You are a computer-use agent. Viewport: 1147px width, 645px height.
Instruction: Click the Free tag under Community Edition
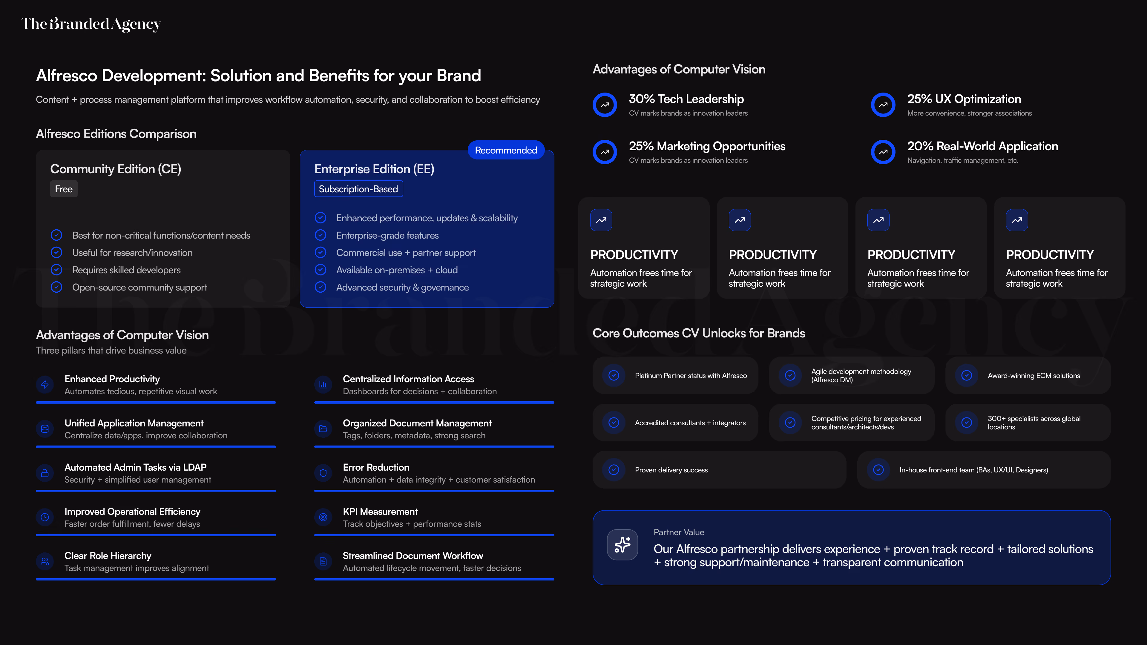pos(64,189)
